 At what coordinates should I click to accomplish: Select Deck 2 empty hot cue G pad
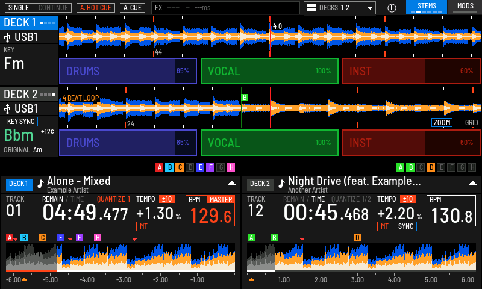[462, 167]
